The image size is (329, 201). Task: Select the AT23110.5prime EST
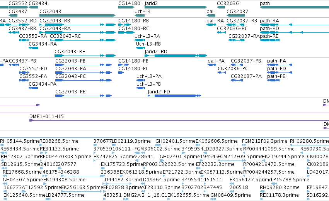[x=161, y=187]
